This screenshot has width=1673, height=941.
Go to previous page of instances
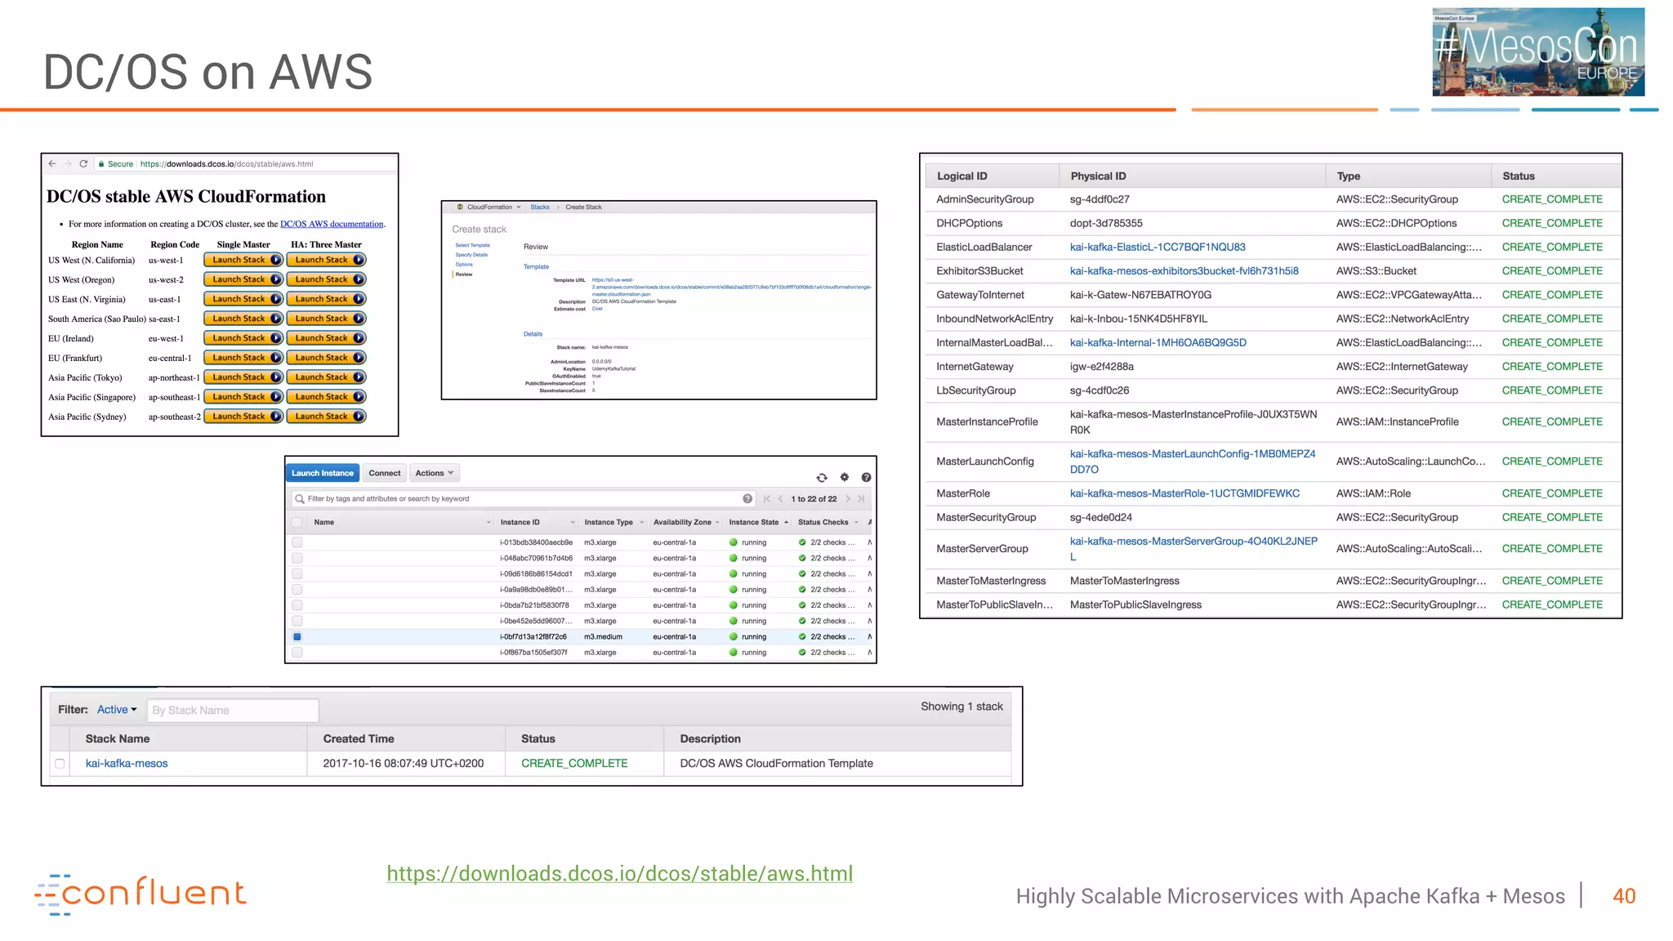coord(781,498)
